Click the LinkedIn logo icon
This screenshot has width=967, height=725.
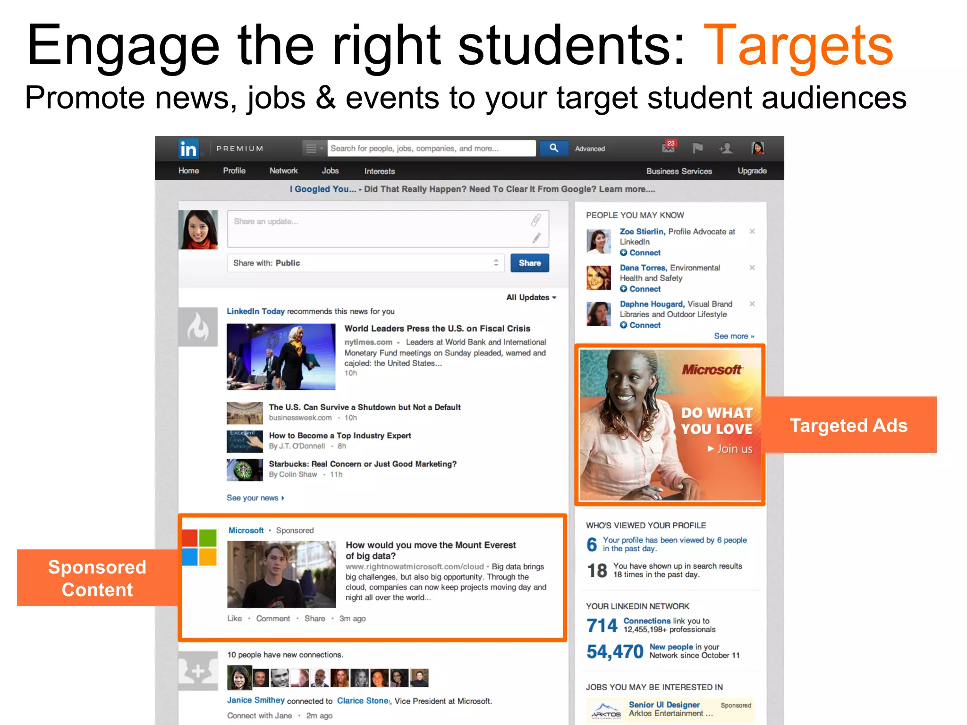[188, 149]
